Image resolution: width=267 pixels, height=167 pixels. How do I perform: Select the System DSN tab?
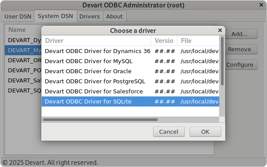point(55,16)
